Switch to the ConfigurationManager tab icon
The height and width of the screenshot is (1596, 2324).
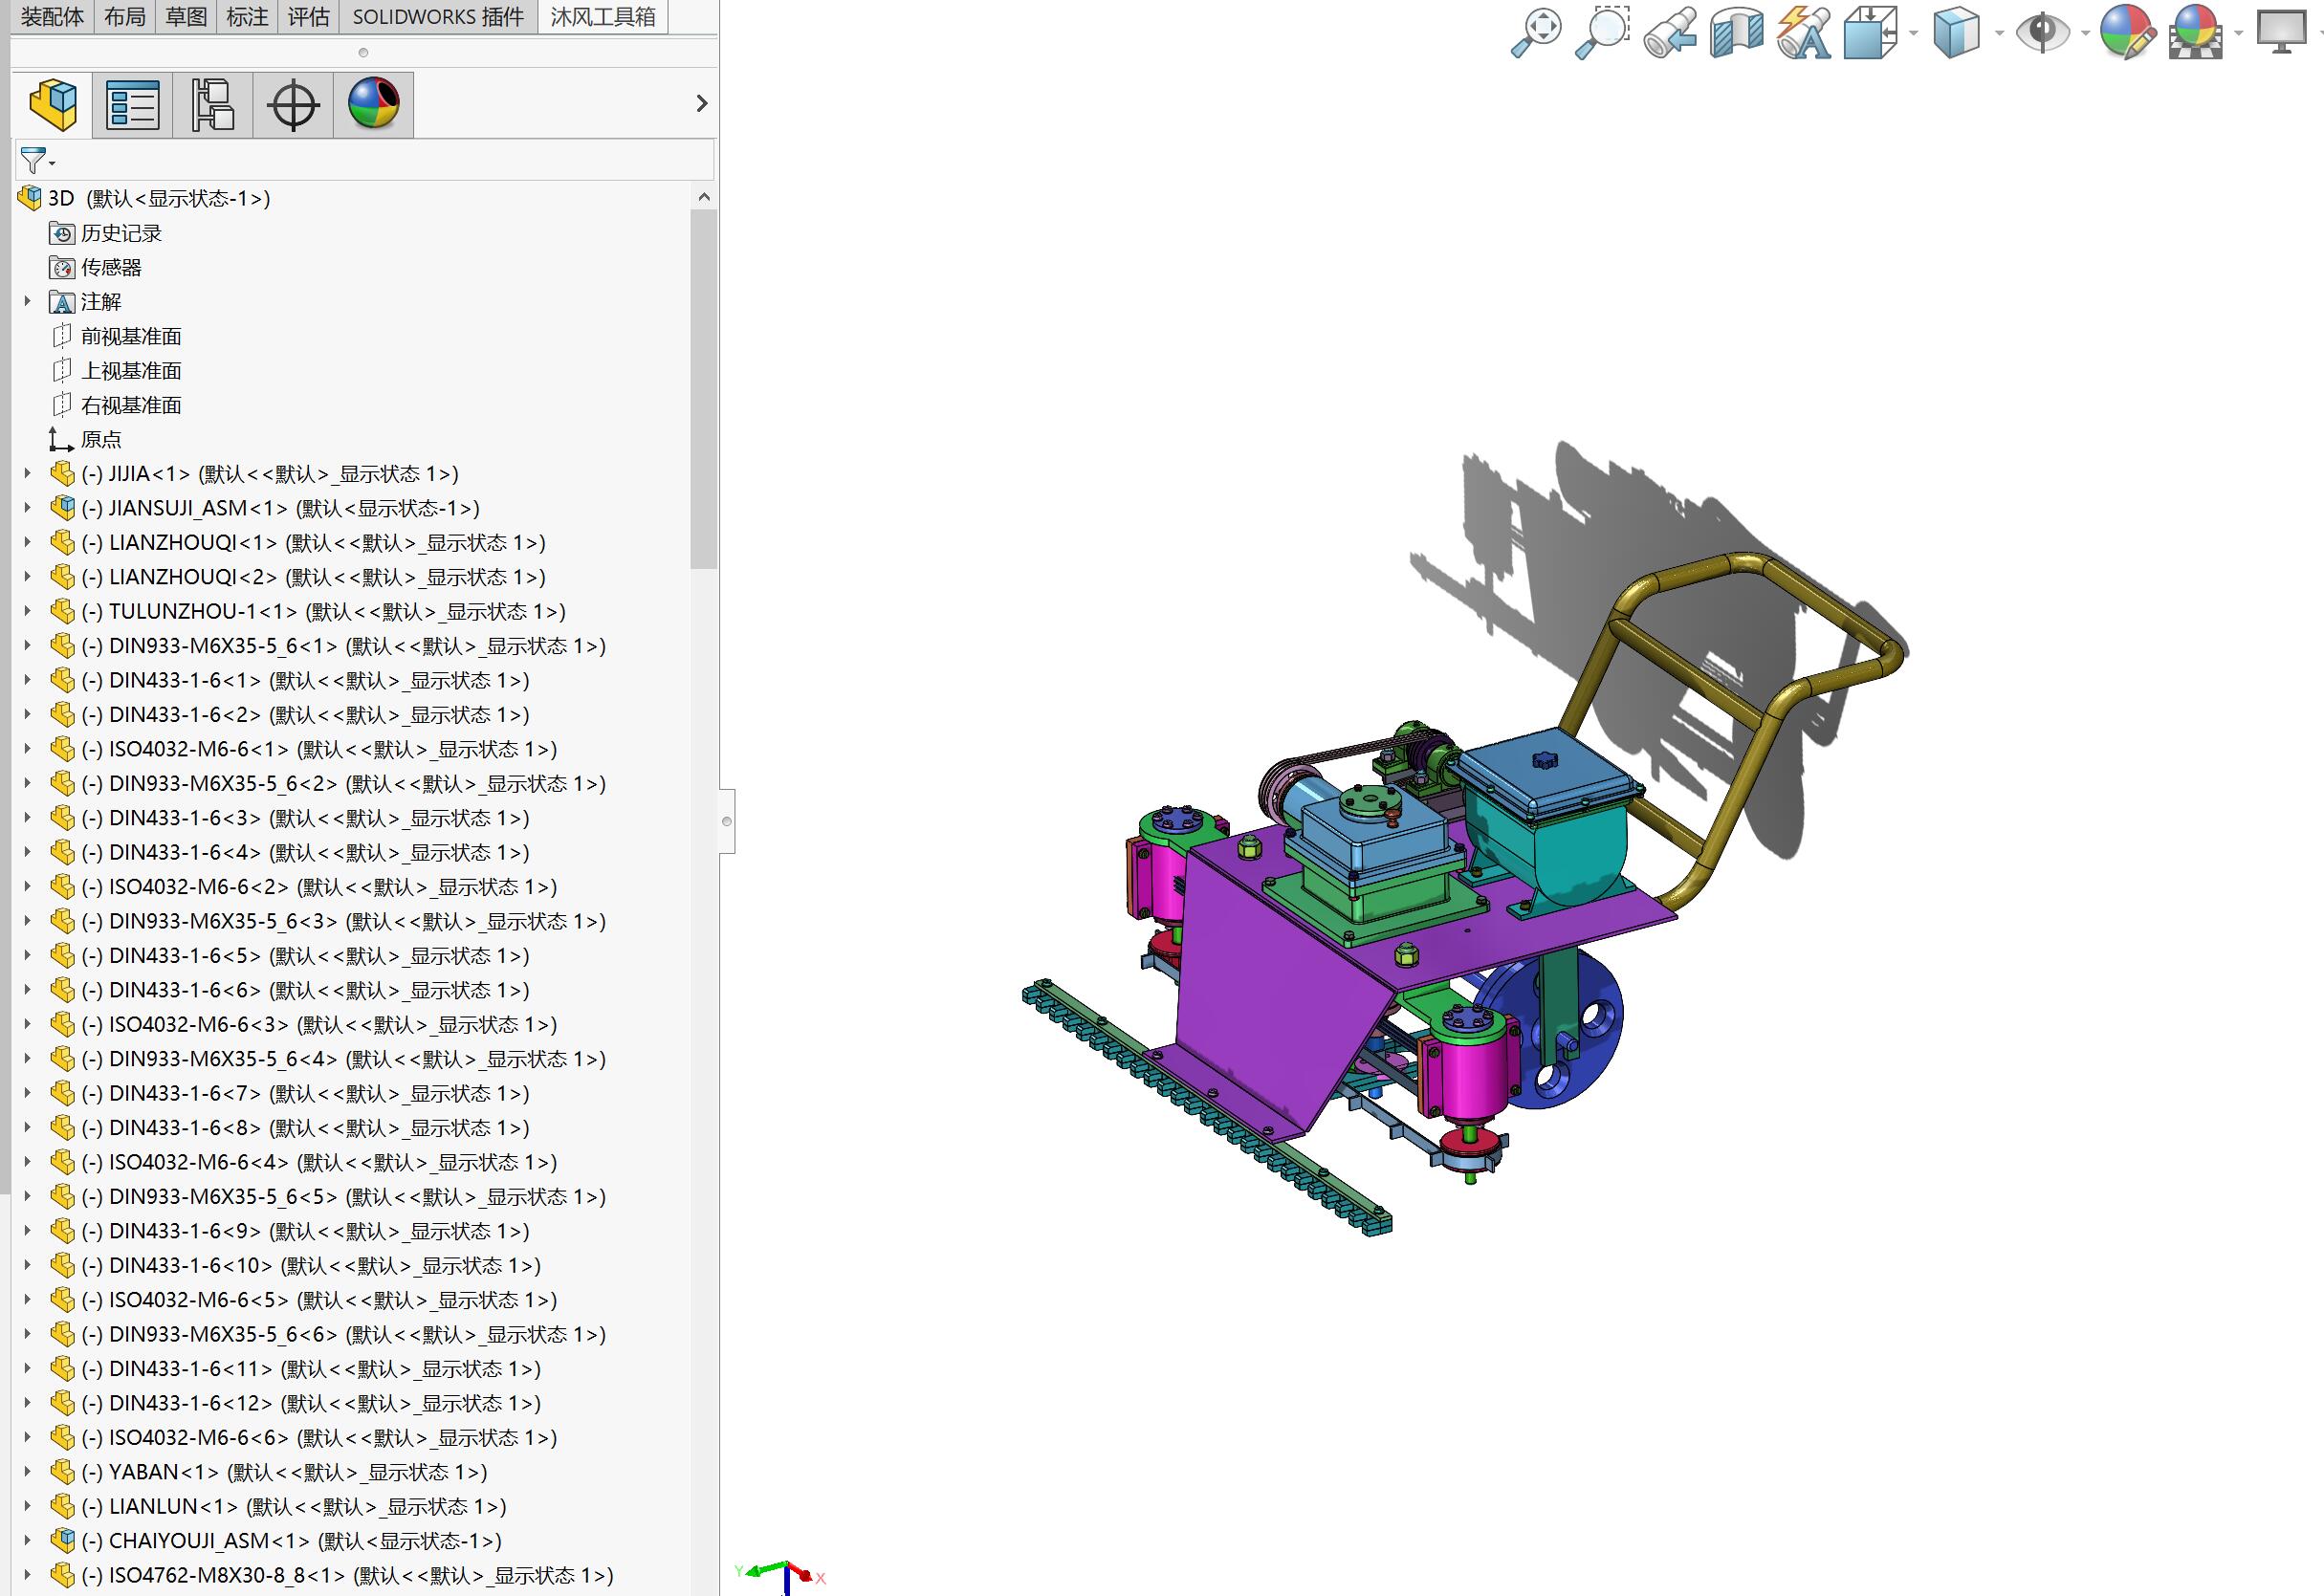[x=213, y=104]
